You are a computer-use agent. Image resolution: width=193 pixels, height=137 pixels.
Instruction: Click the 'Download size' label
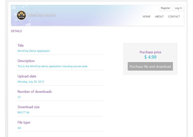pos(29,107)
